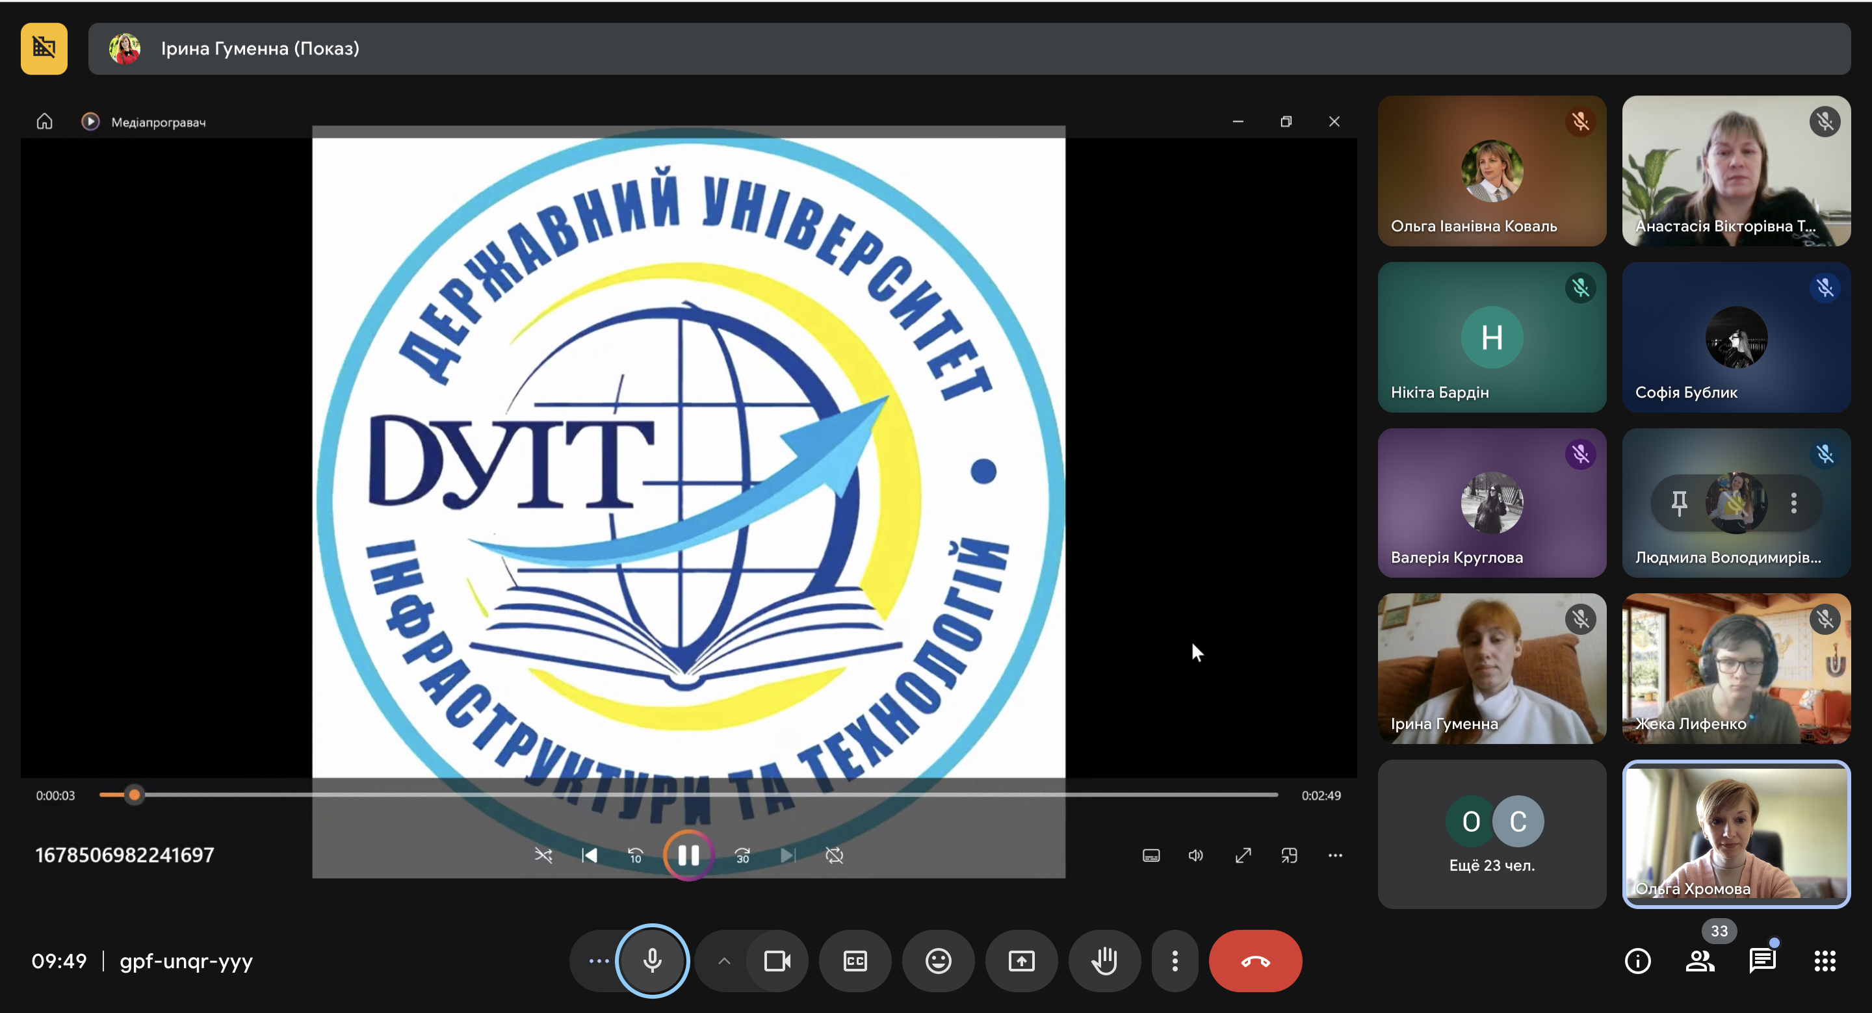
Task: Open more options in the media player
Action: pyautogui.click(x=1336, y=855)
